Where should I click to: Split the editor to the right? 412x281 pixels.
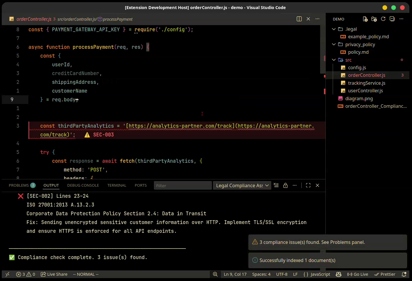coord(299,19)
